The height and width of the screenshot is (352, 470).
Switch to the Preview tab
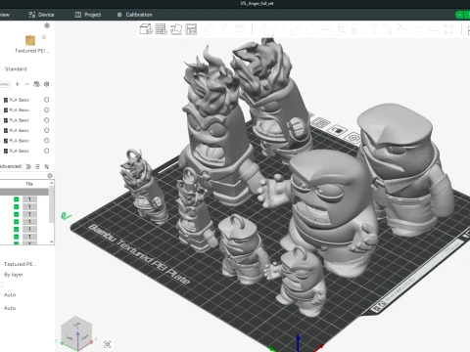(5, 15)
